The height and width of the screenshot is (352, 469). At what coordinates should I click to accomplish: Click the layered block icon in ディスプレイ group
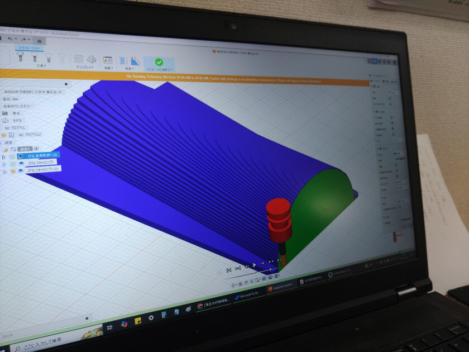click(91, 59)
